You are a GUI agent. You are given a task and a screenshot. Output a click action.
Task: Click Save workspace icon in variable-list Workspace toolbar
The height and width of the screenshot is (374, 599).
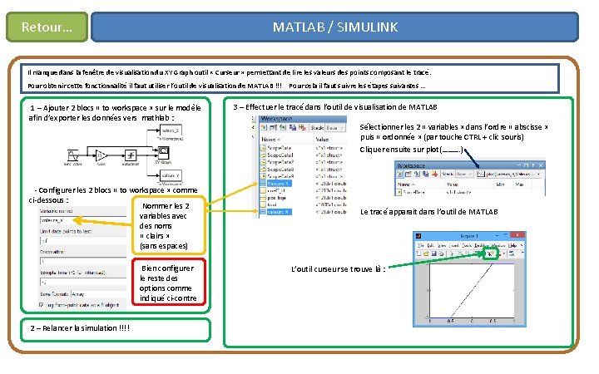coord(293,127)
